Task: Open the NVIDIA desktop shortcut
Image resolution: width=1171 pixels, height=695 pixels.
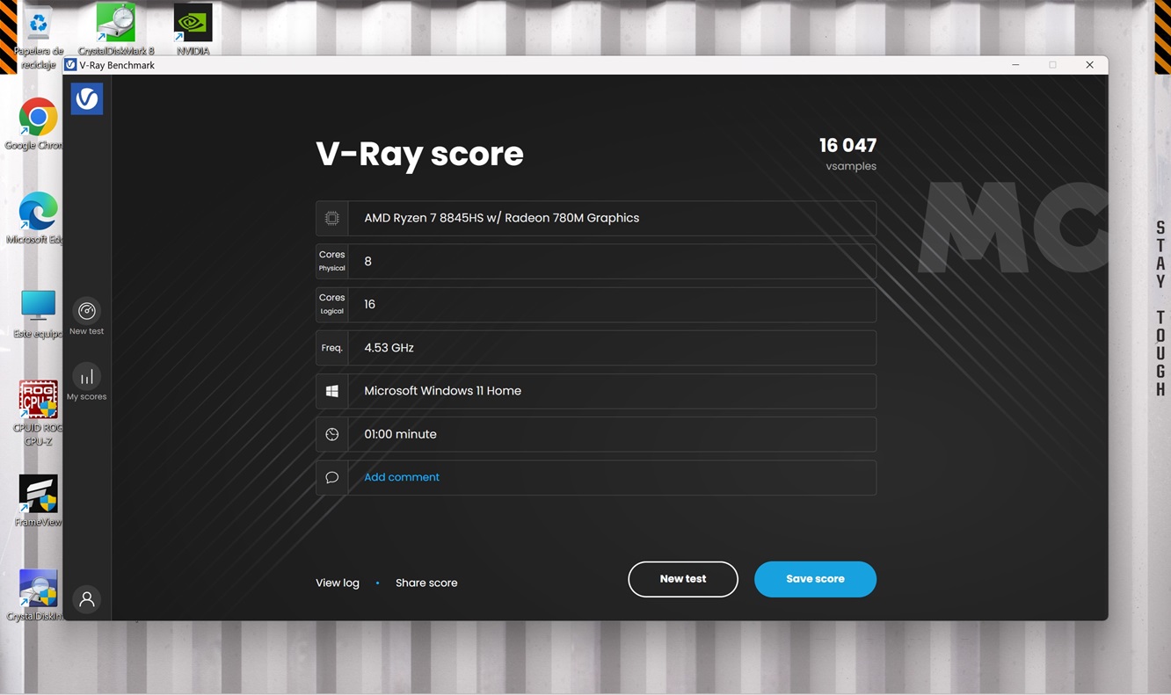Action: tap(193, 25)
